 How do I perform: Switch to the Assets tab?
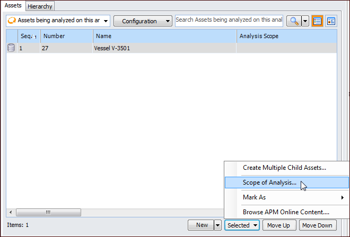point(13,6)
